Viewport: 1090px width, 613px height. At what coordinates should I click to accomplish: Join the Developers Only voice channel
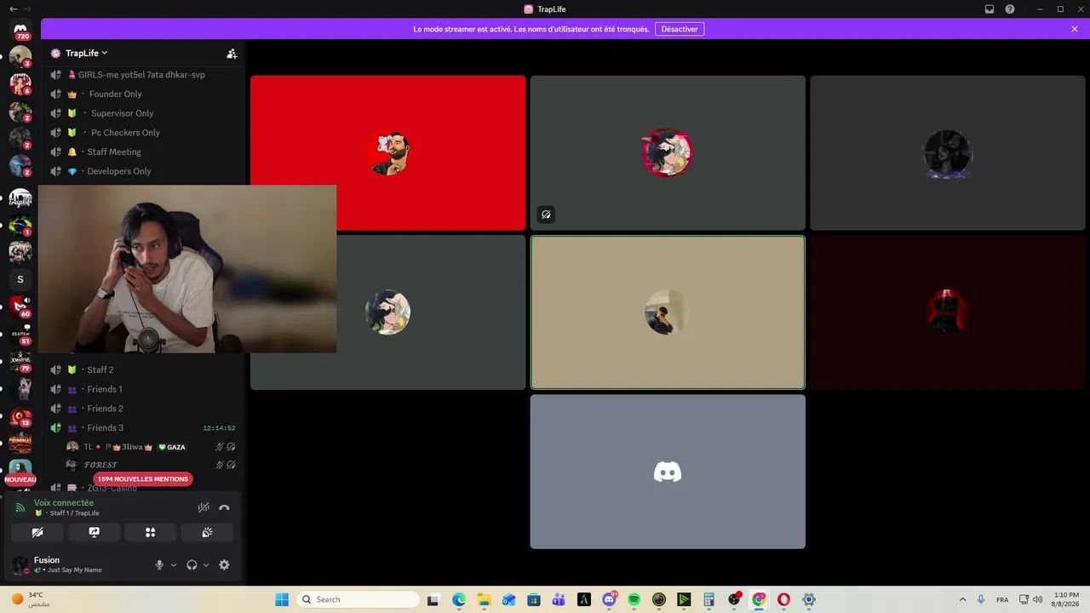pos(143,171)
